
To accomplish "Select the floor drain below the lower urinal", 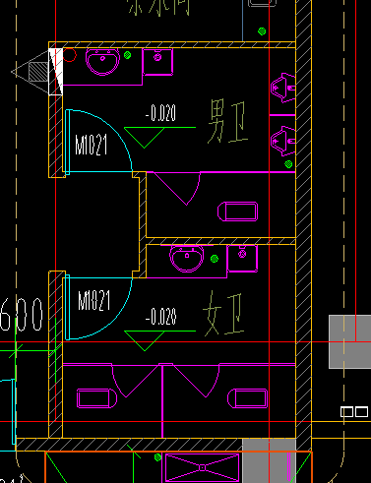I will [x=288, y=164].
